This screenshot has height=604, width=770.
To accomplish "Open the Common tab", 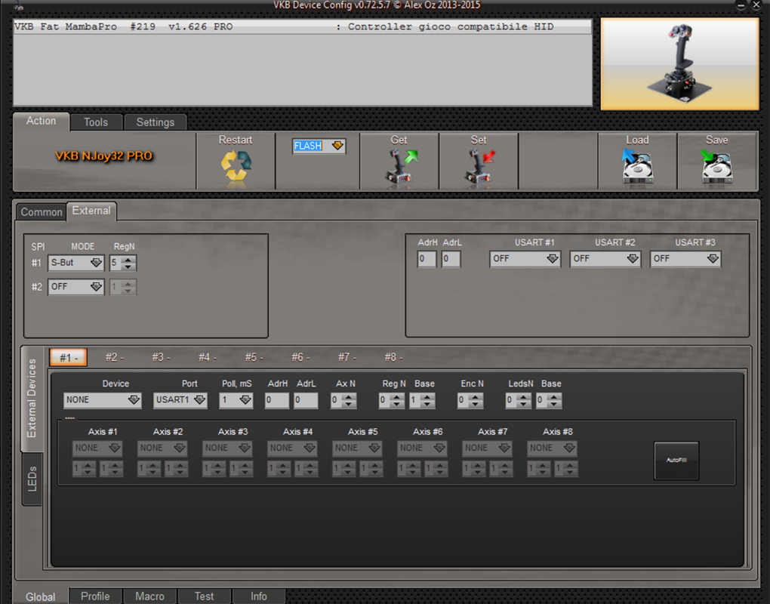I will tap(42, 212).
